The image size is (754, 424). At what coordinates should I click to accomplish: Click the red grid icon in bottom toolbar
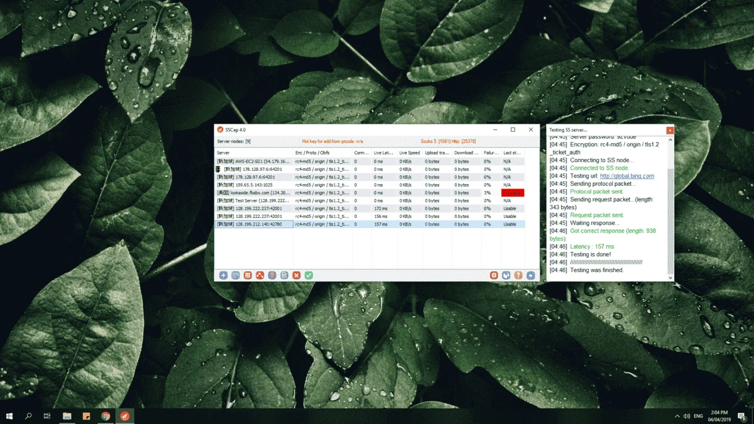(248, 275)
